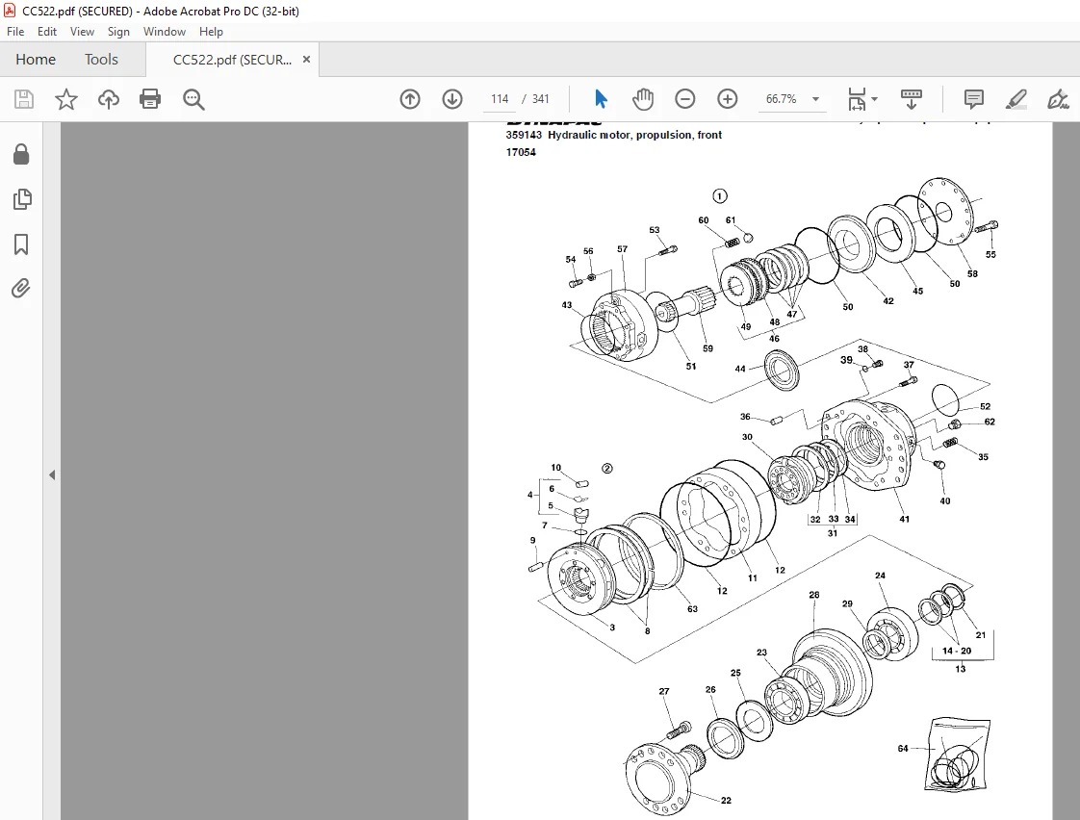Image resolution: width=1080 pixels, height=820 pixels.
Task: Click part label 41 near motor housing
Action: pos(905,519)
